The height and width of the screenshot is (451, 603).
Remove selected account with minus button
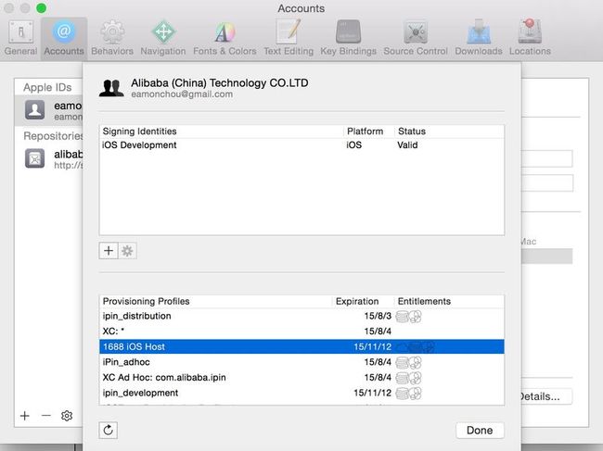coord(46,416)
